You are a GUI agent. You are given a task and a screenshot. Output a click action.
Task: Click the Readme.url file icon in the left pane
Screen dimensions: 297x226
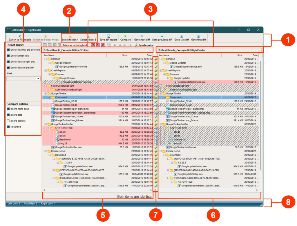tap(57, 140)
